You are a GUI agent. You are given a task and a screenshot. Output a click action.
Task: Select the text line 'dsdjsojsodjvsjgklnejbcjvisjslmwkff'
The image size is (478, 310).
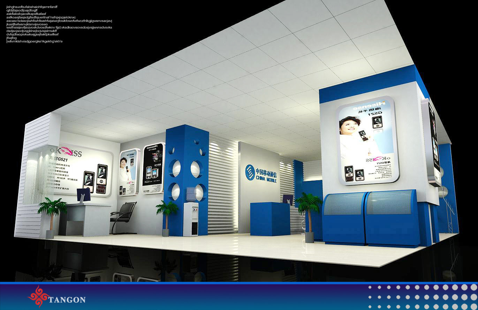point(31,31)
